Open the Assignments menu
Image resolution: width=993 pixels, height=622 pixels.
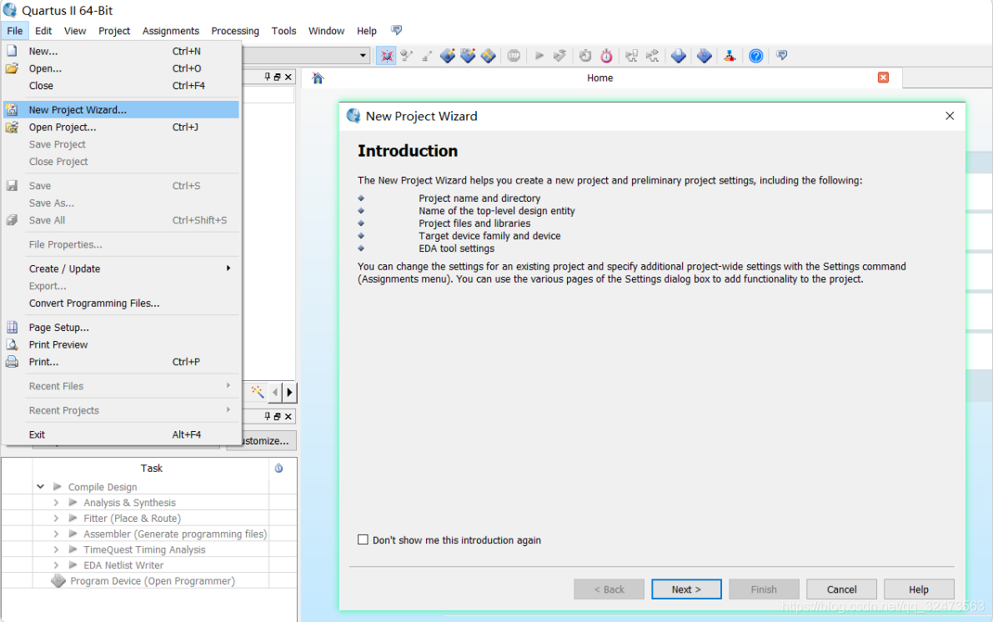click(x=170, y=30)
